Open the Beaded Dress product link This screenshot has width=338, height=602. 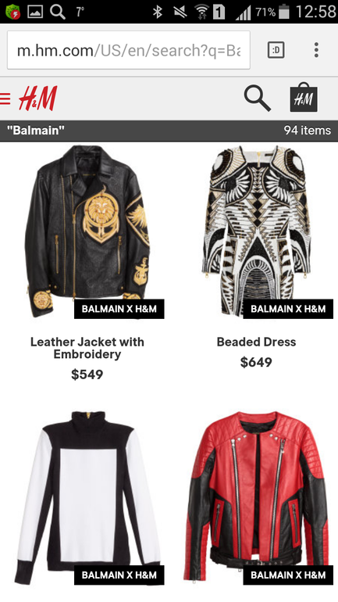click(x=256, y=342)
